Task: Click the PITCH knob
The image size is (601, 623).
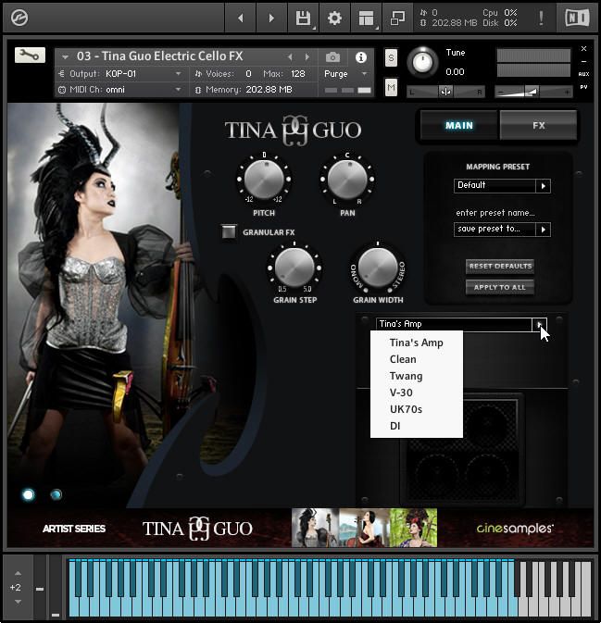Action: coord(264,179)
